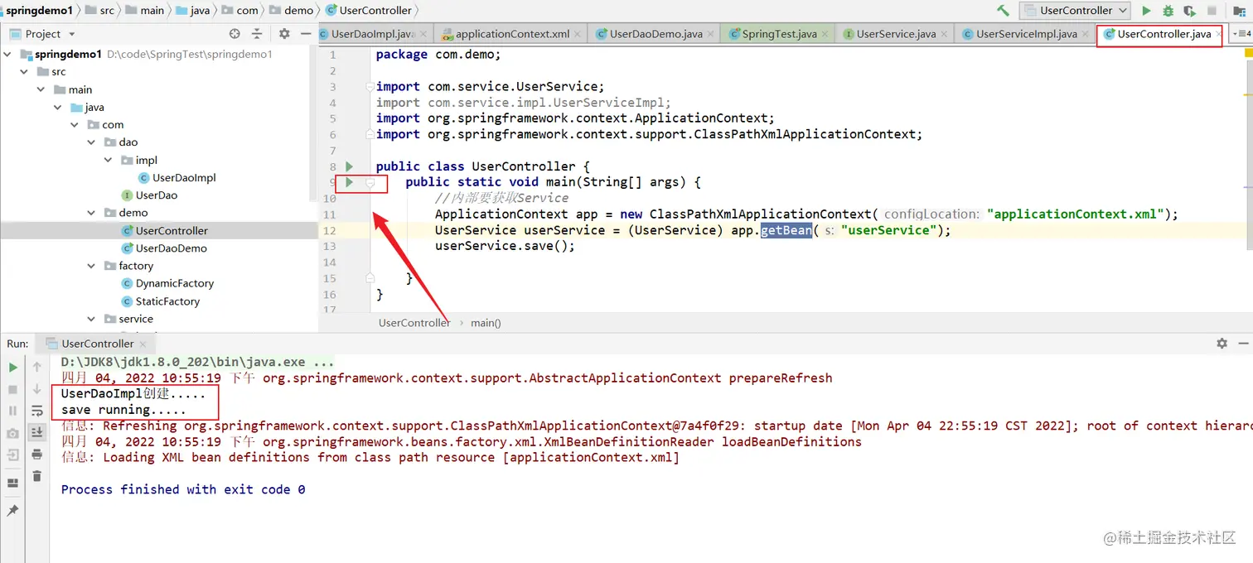Screen dimensions: 1253x563
Task: Open the UserController run configuration dropdown
Action: pos(1076,11)
